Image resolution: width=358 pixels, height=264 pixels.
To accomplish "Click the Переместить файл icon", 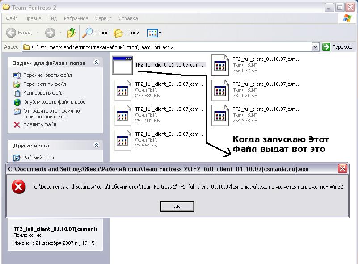I will pos(17,84).
